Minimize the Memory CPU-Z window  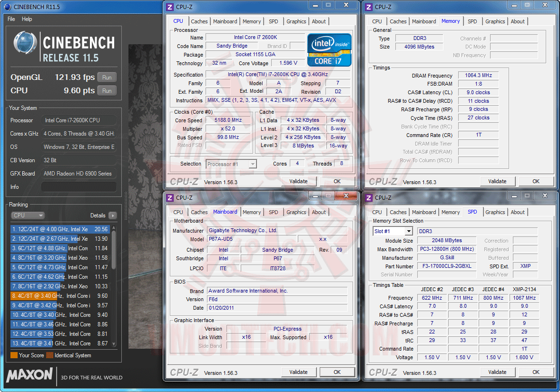[x=514, y=5]
